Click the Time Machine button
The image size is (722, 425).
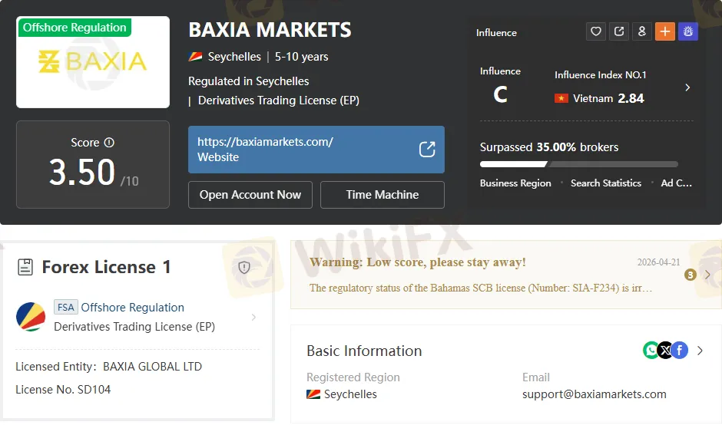(382, 195)
